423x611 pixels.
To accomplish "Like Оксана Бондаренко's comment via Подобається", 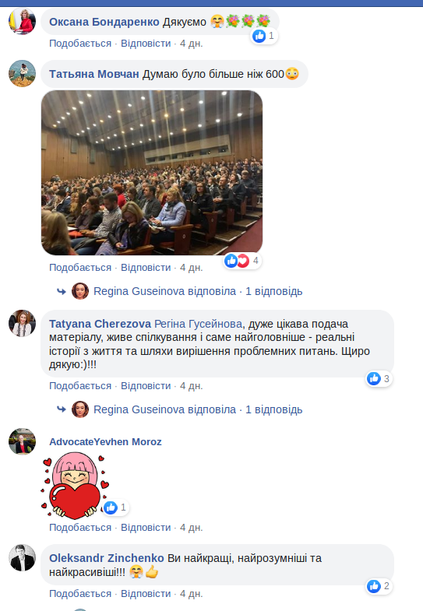I will pos(80,44).
